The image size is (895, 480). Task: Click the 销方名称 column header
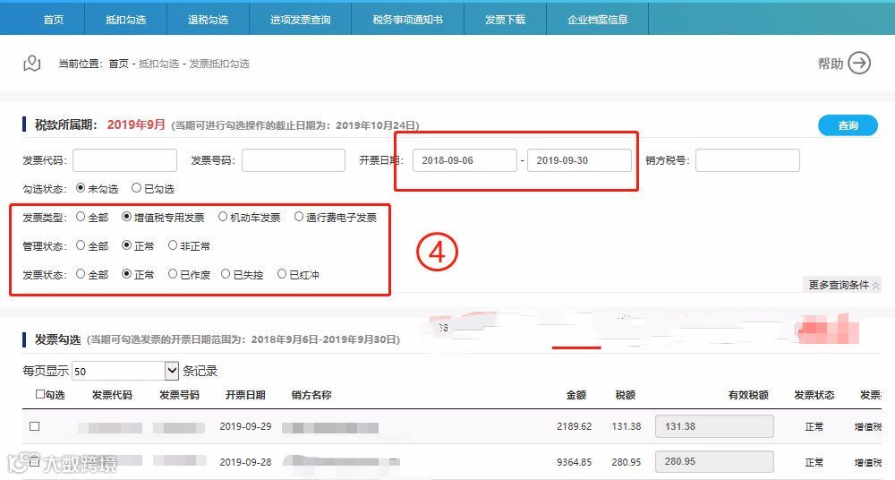pos(311,395)
